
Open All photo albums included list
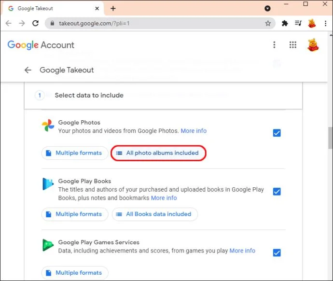pos(158,153)
